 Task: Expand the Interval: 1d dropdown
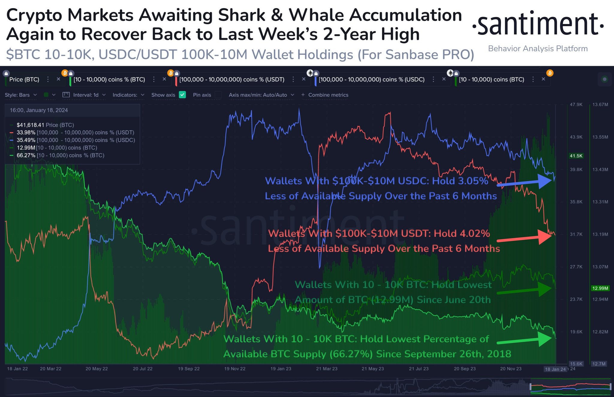coord(89,95)
